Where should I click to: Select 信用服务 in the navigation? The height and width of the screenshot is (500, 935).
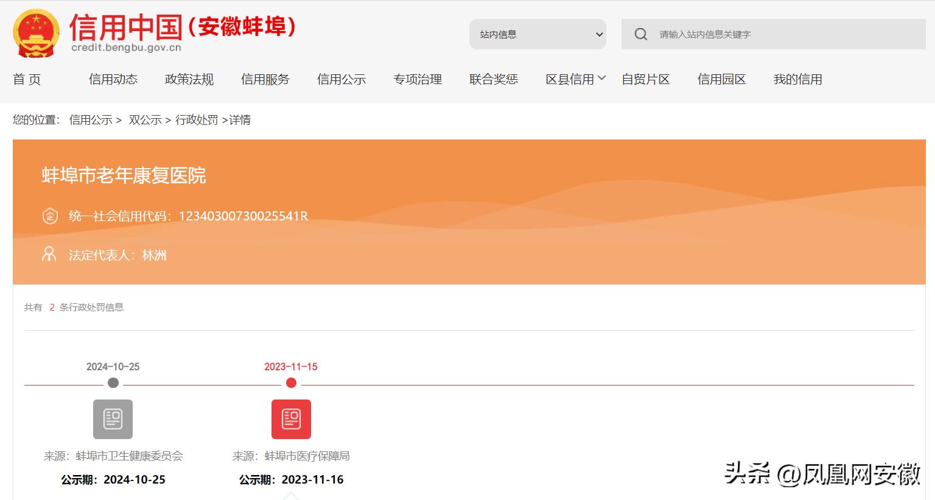tap(265, 79)
